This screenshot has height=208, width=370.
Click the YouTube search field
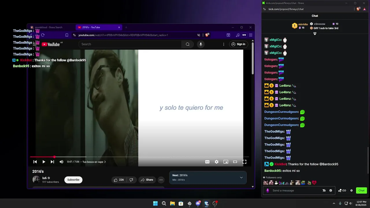pos(130,44)
